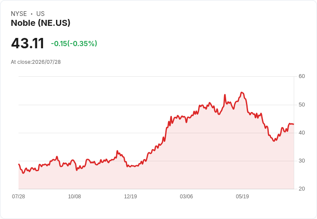Select the 43.11 current price
The height and width of the screenshot is (219, 317).
pos(28,43)
